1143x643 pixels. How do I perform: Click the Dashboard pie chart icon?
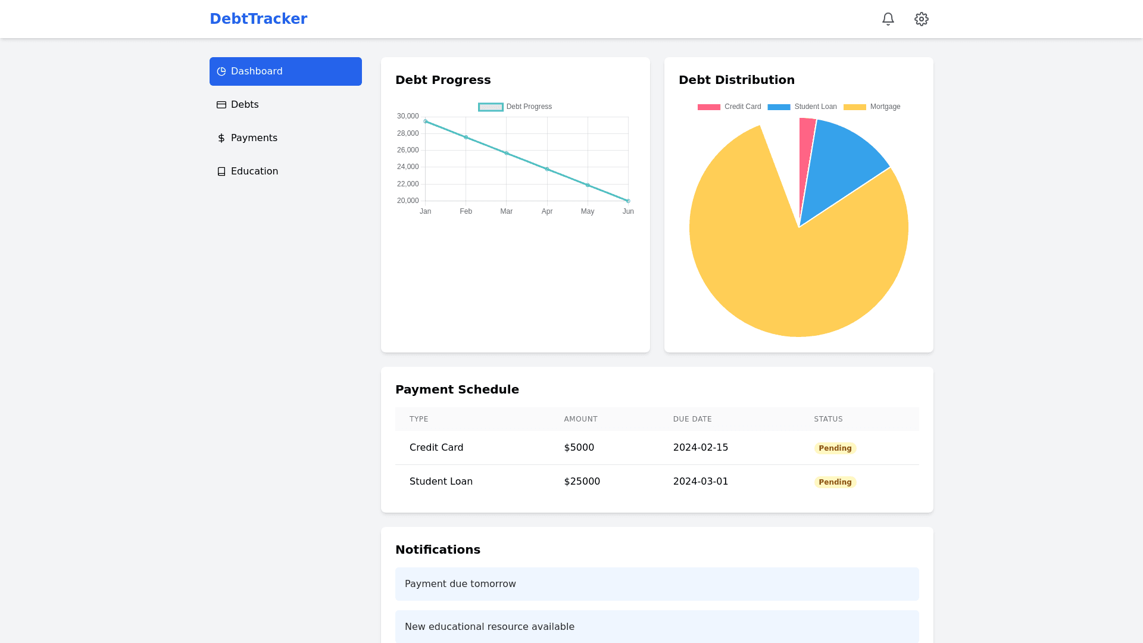tap(221, 71)
